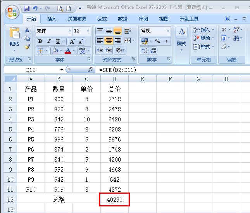
Task: Copy selection to clipboard
Action: [x=27, y=38]
